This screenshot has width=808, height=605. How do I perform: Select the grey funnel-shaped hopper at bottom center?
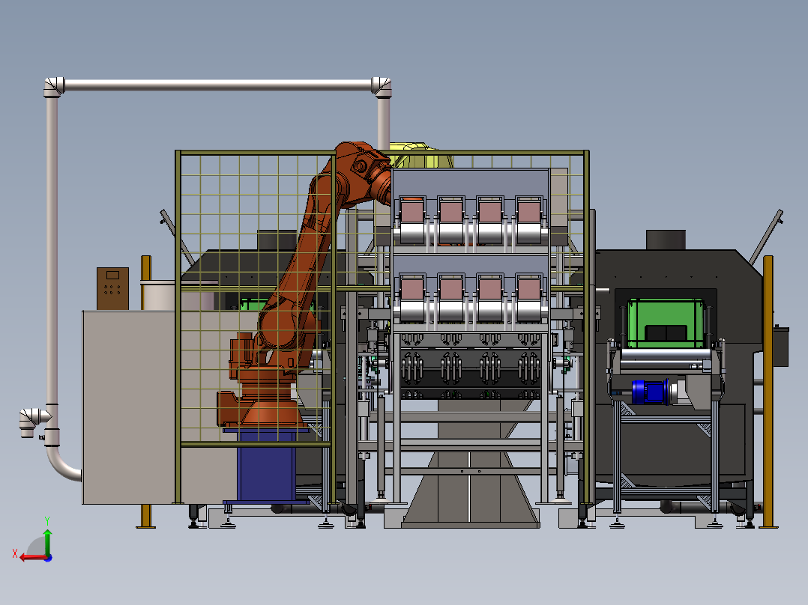[470, 463]
